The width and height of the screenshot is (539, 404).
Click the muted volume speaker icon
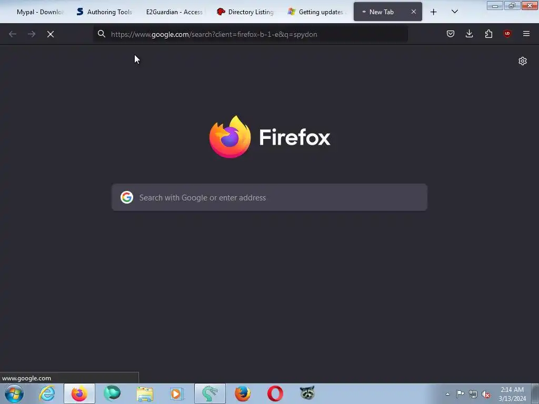[486, 395]
